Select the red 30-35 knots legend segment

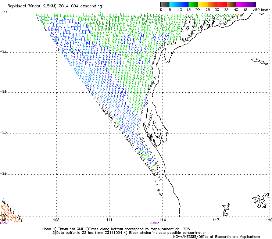(222, 4)
